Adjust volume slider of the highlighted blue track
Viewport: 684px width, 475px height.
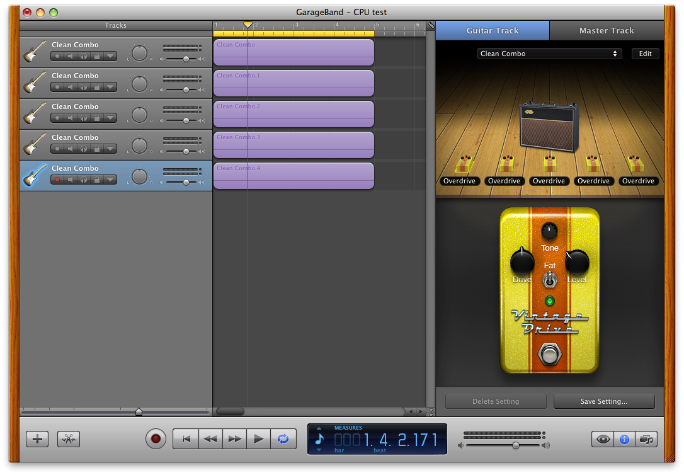(186, 182)
